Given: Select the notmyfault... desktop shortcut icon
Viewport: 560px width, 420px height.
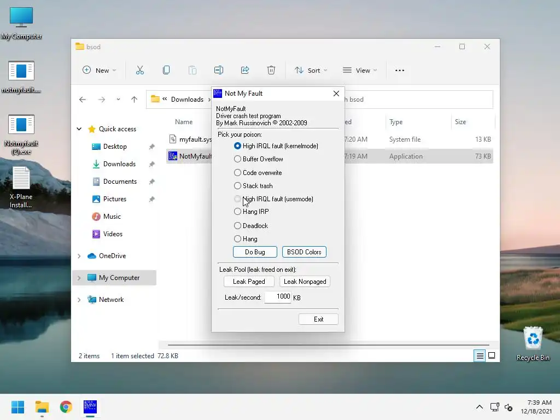Looking at the screenshot, I should (21, 77).
